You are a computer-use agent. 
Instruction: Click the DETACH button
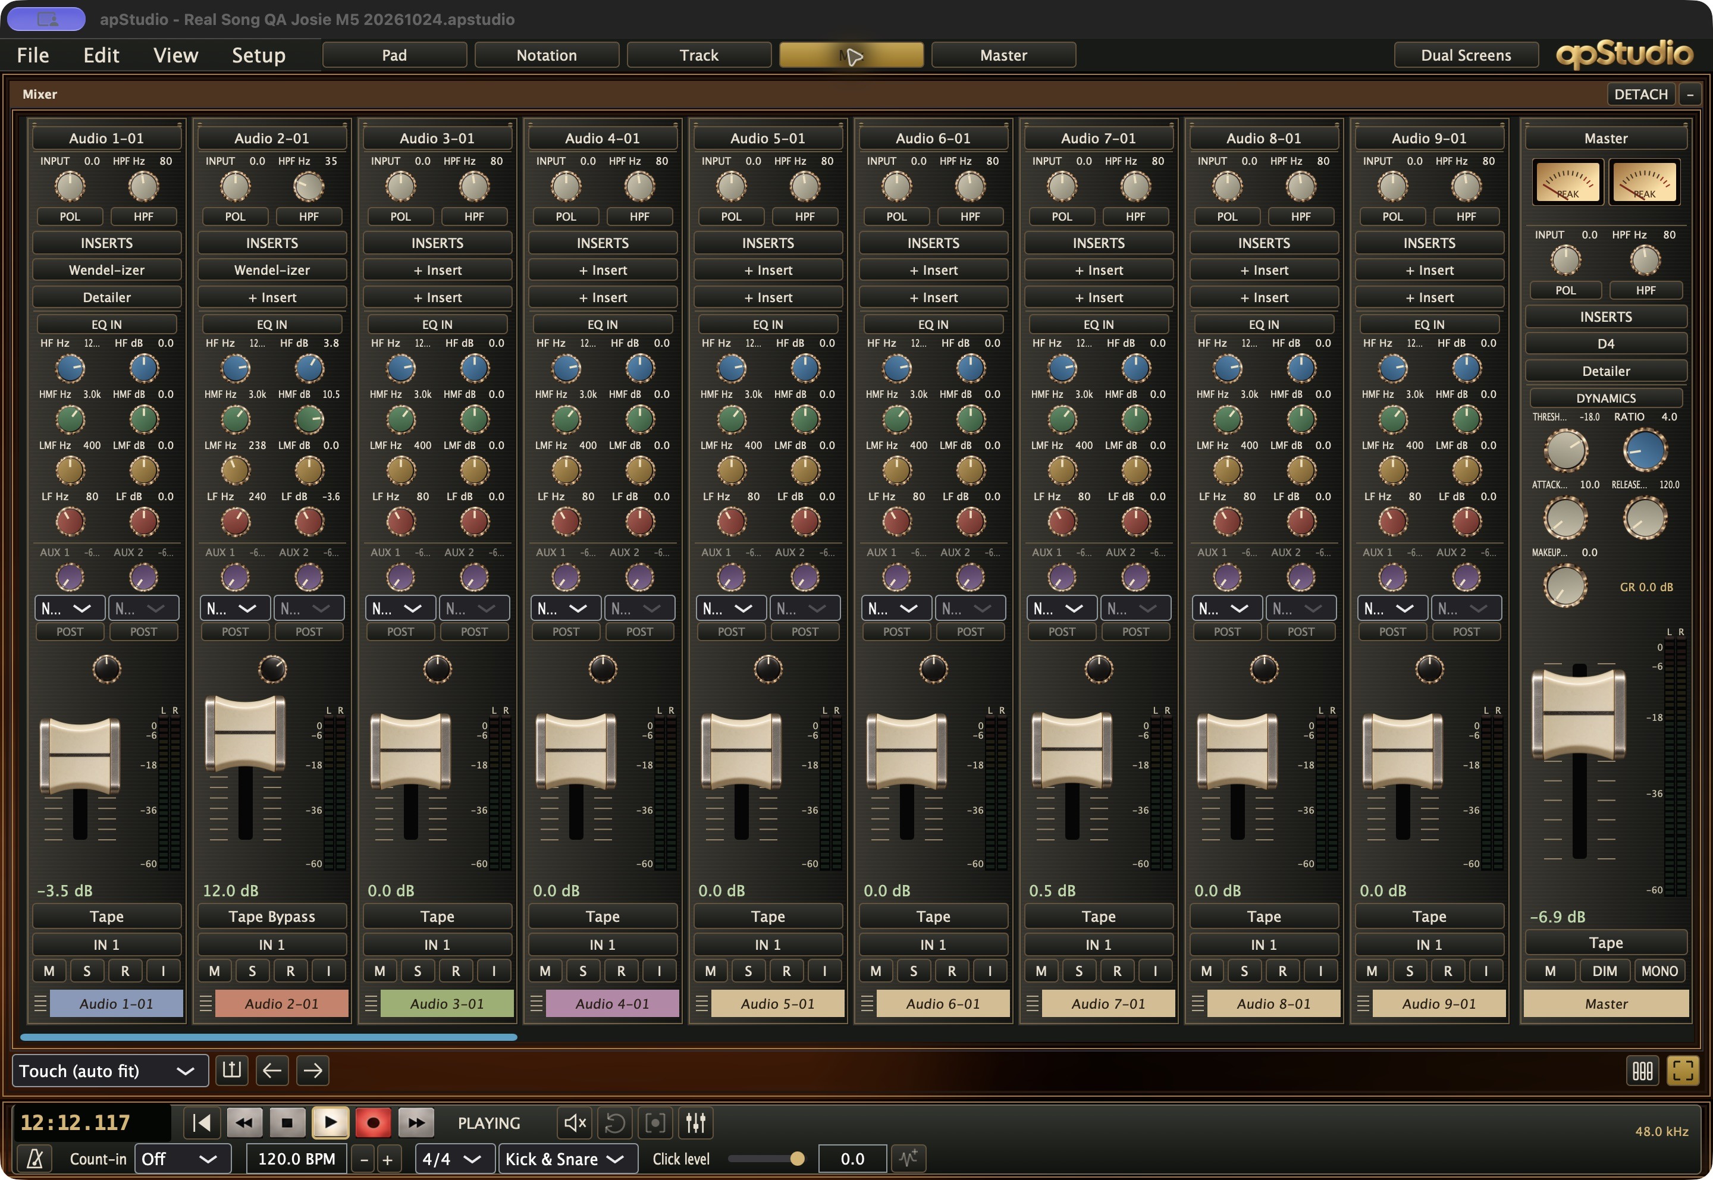1640,94
